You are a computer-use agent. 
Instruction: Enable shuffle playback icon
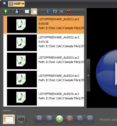pos(61,11)
